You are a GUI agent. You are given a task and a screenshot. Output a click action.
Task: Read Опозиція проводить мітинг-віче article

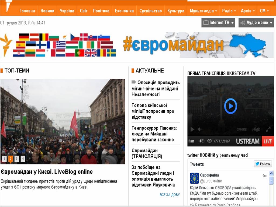tap(156, 88)
